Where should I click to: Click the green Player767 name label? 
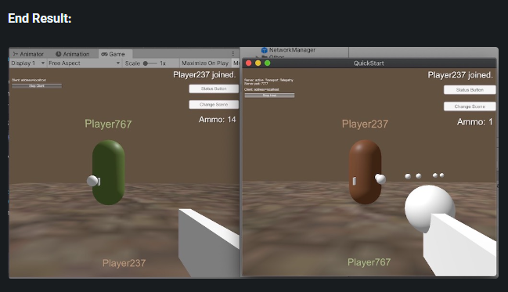[108, 124]
